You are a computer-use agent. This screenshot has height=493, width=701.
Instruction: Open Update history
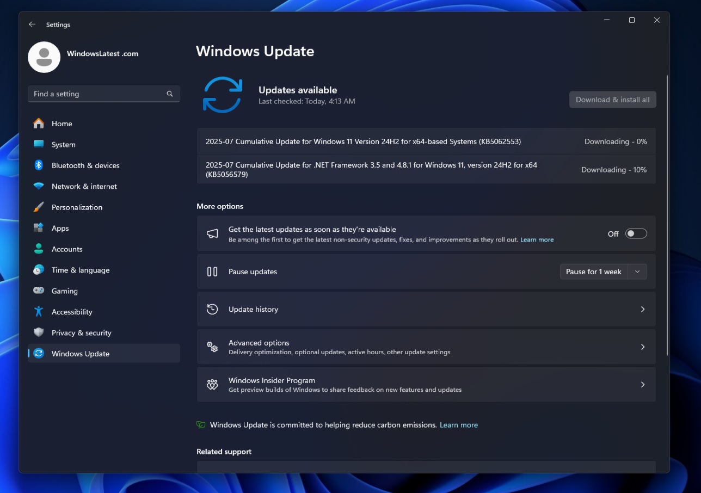coord(426,309)
